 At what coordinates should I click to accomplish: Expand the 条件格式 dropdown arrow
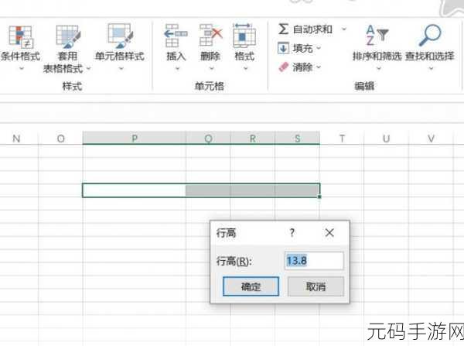[22, 68]
